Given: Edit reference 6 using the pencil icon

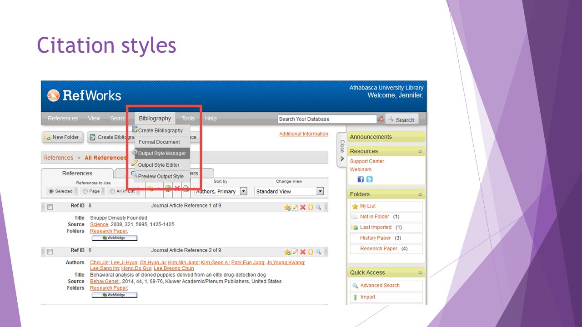Looking at the screenshot, I should (x=295, y=252).
